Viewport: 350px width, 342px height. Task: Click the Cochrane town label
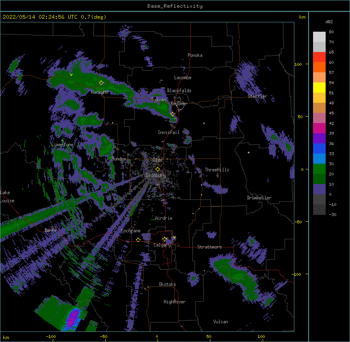point(131,231)
